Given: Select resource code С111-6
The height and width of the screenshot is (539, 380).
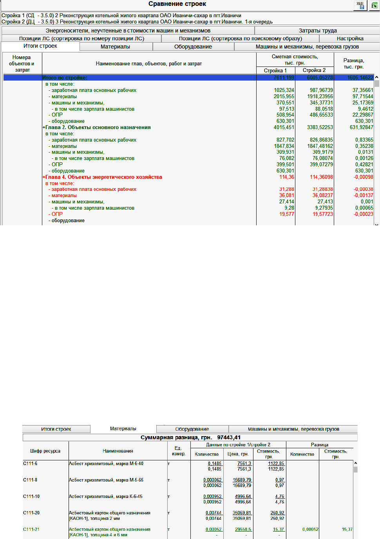Looking at the screenshot, I should pyautogui.click(x=30, y=464).
